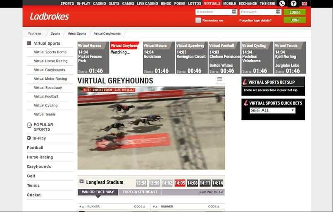Open THE GRID in top navigation
The width and height of the screenshot is (333, 212).
pos(267,3)
